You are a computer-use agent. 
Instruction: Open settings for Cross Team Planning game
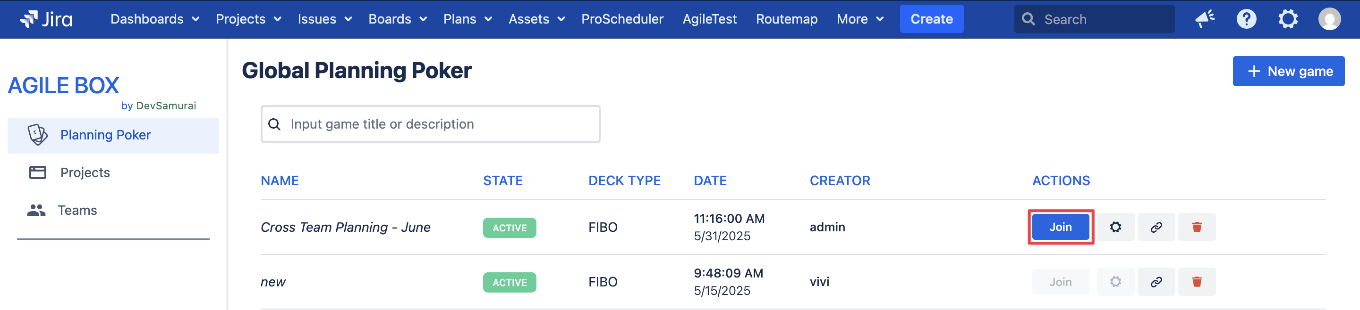[x=1115, y=227]
